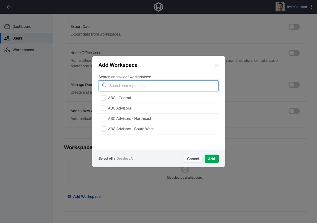
Task: Click the plus icon beside Add Workspace
Action: click(69, 196)
